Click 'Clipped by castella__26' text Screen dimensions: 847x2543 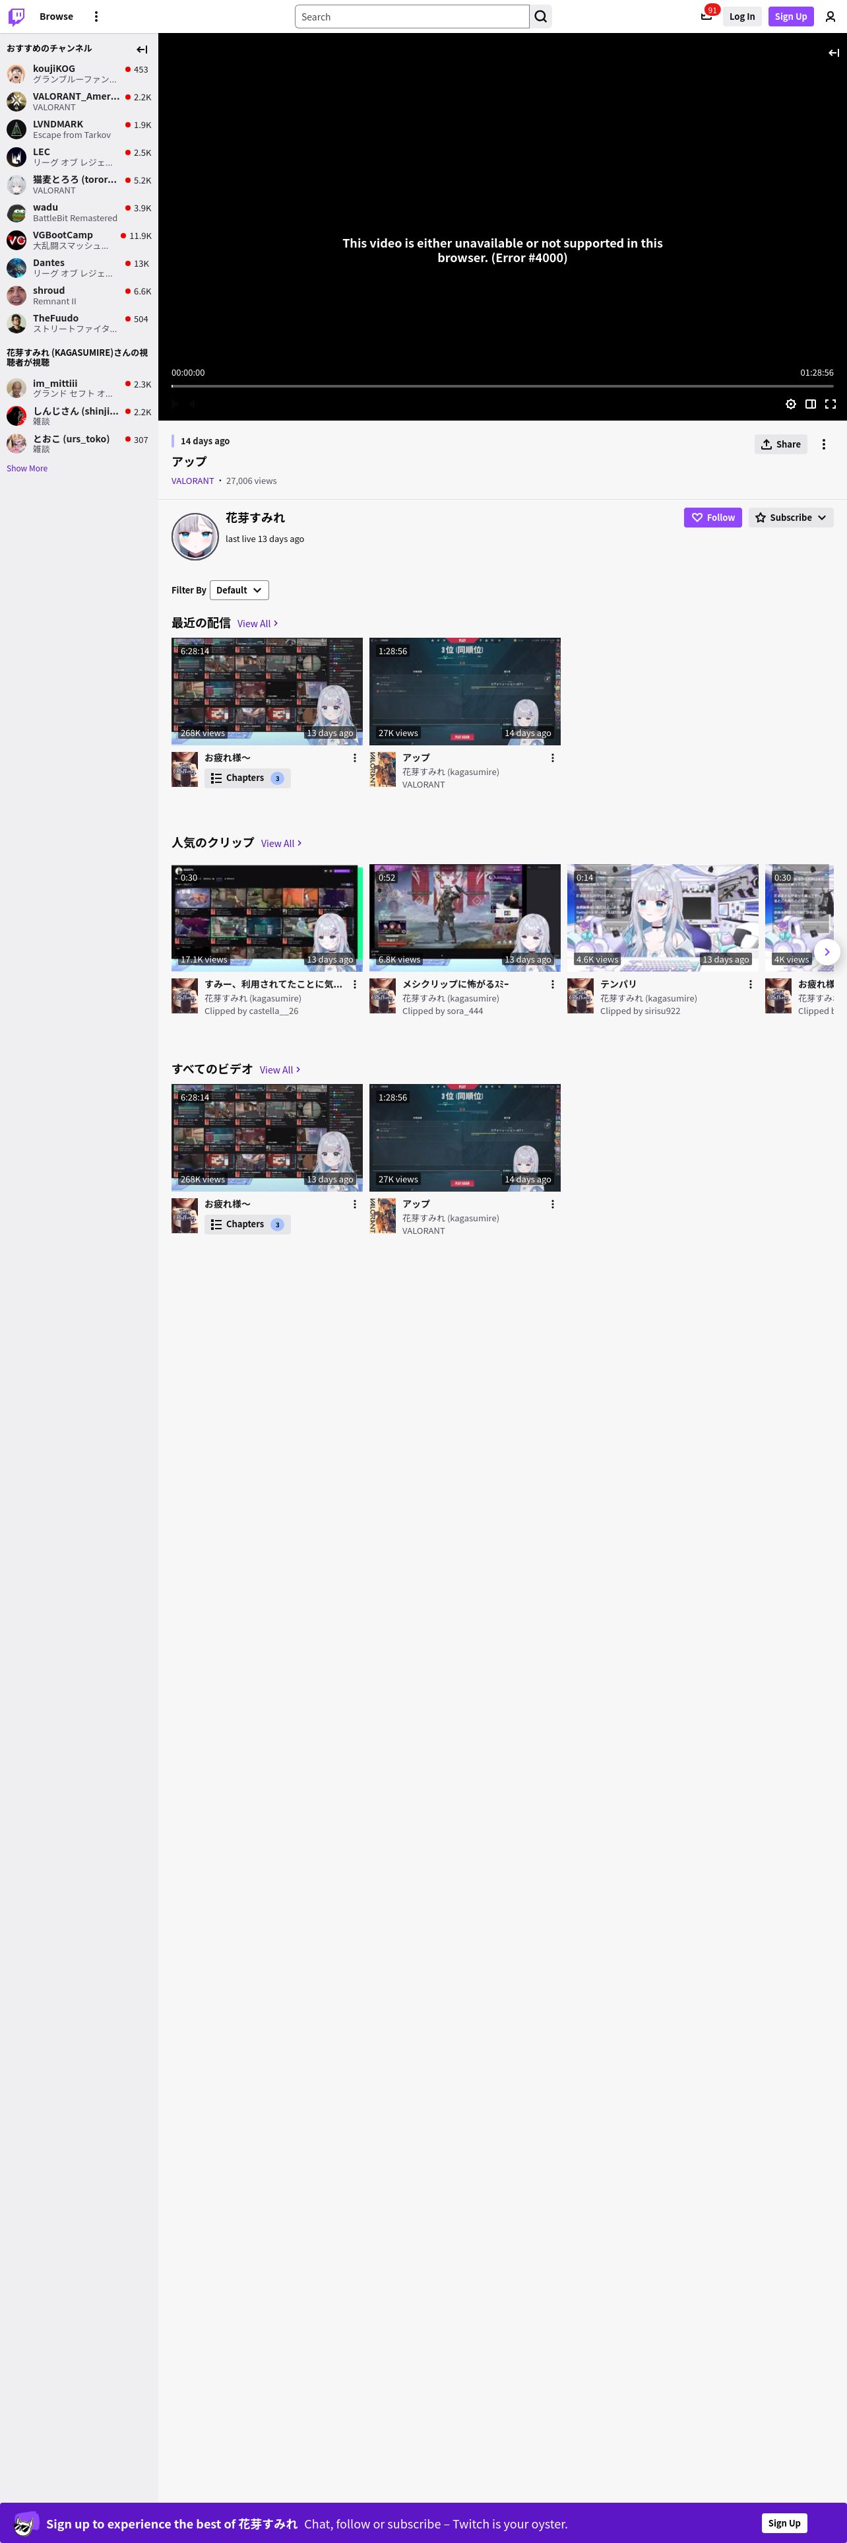251,1011
